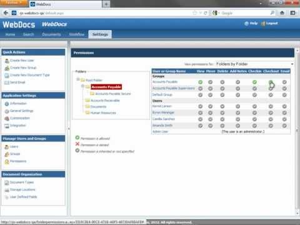Click the Create New Document Type icon
Viewport: 300px width, 225px height.
point(7,76)
